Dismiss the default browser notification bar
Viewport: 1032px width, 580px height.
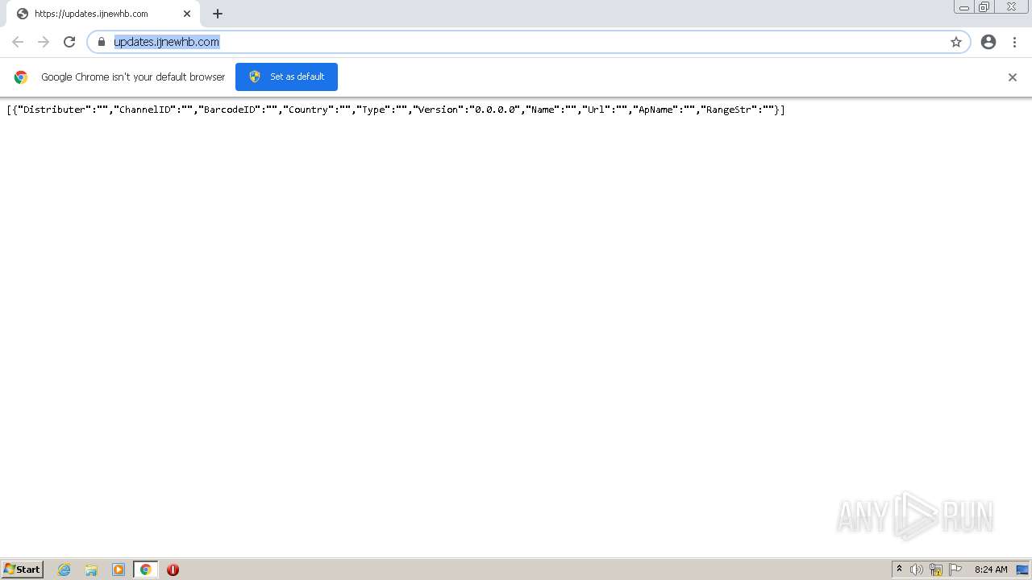(1013, 77)
